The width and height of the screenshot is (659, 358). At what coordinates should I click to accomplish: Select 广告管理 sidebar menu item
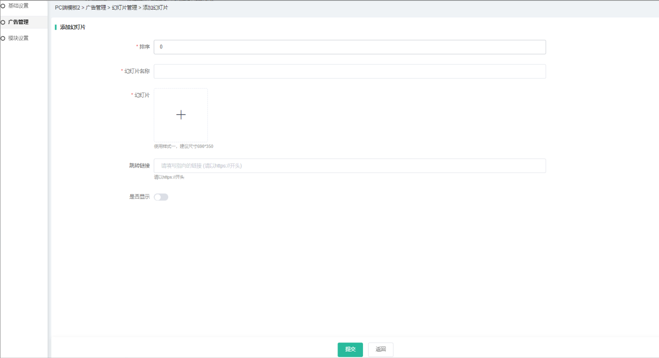click(19, 22)
